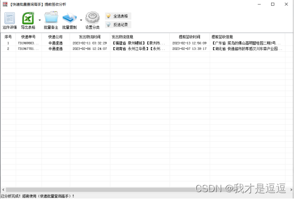Screen dimensions: 294x199
Task: Click the app icon in title bar
Action: 5,4
